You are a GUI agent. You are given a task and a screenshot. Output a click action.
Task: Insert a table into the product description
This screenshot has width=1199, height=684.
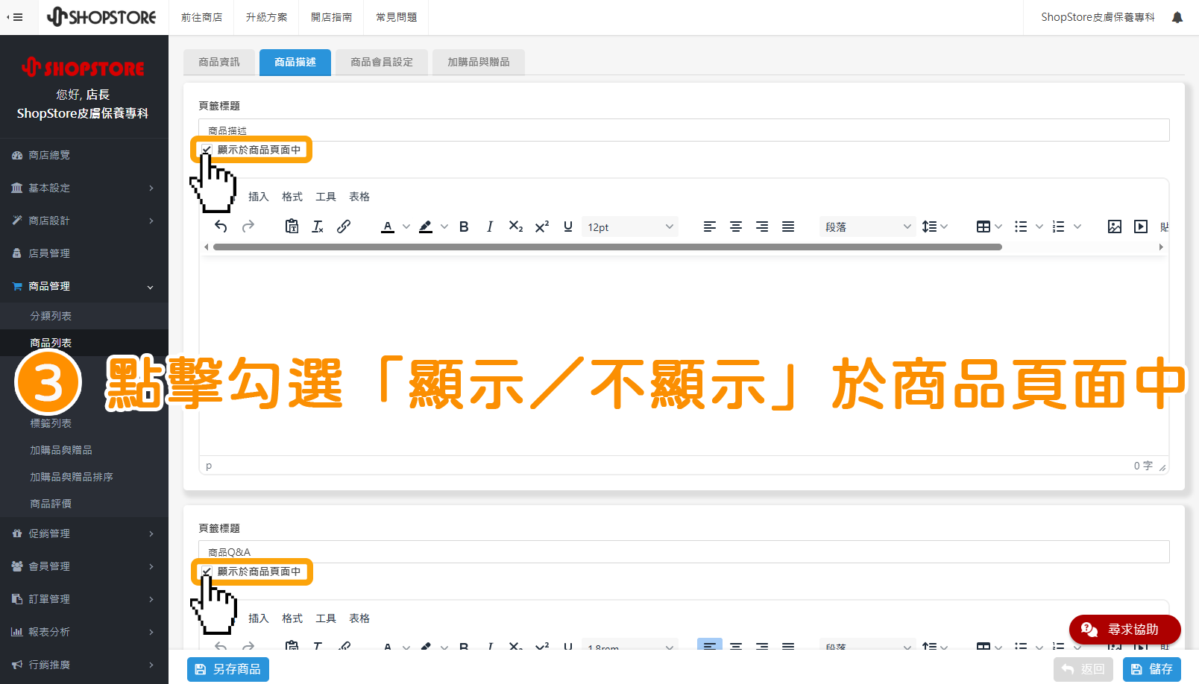pyautogui.click(x=984, y=227)
